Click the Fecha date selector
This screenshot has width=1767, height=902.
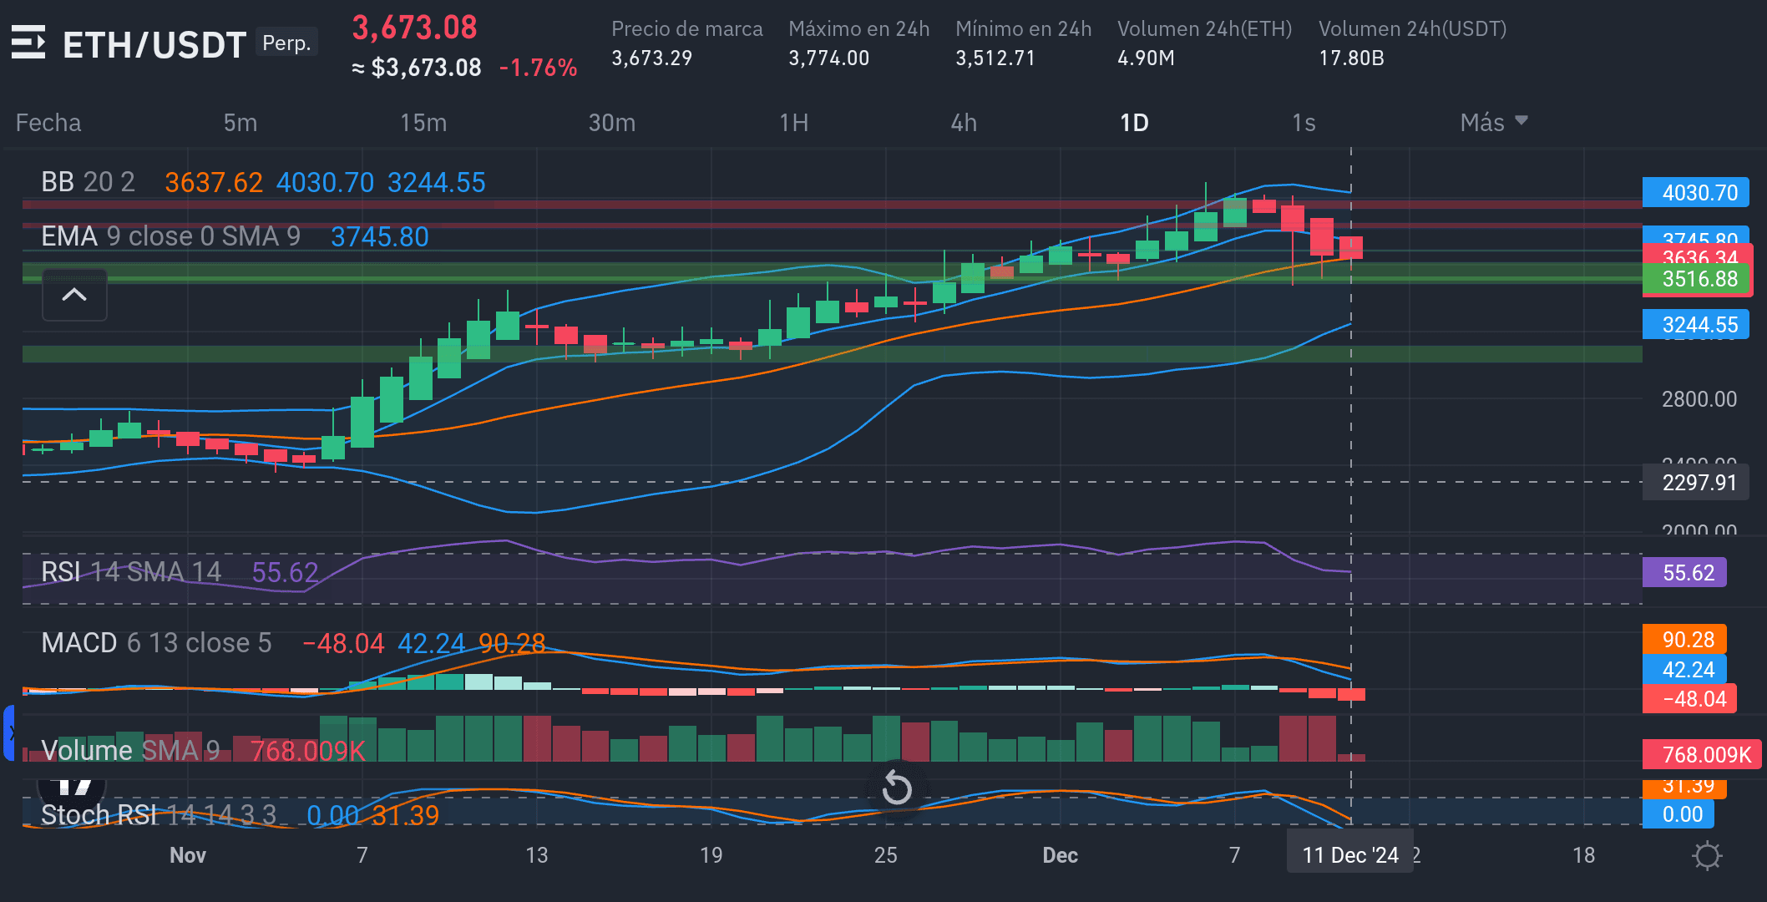click(48, 123)
